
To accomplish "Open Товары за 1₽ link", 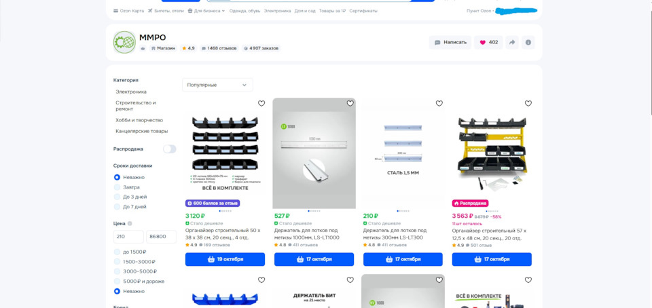I will tap(332, 11).
